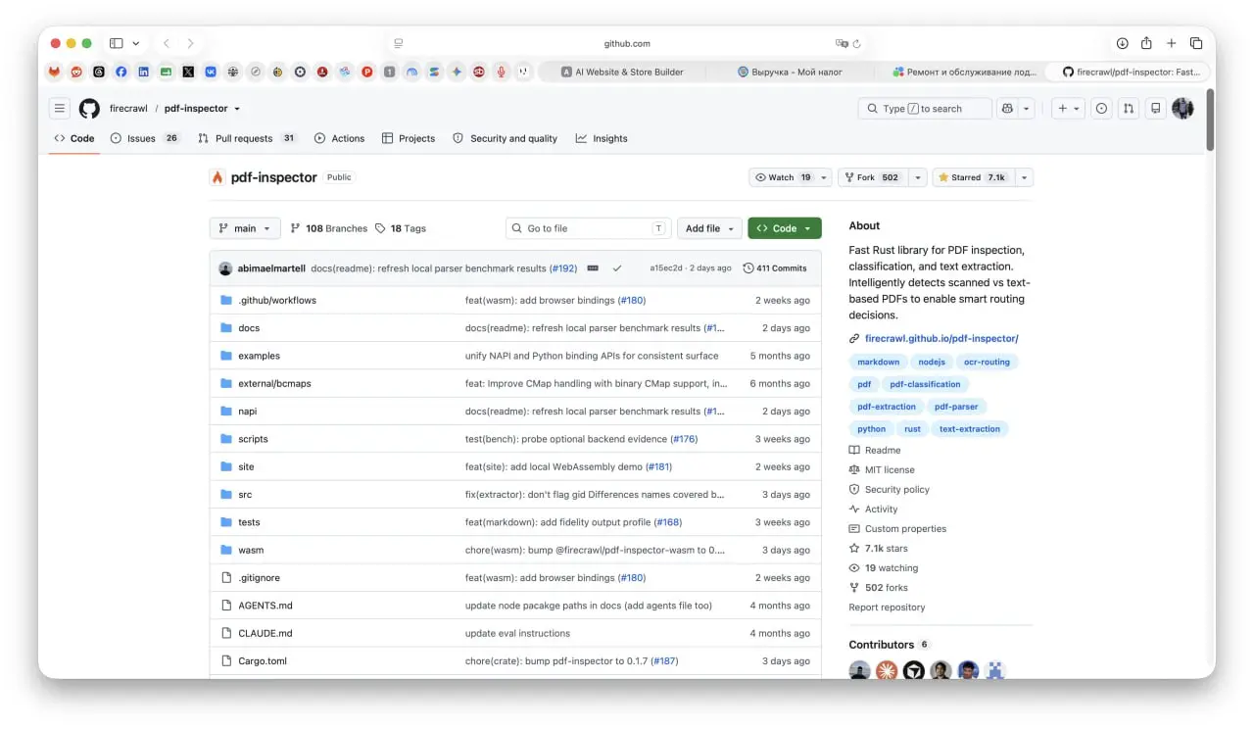Open the Cargo.toml file
Viewport: 1254px width, 729px height.
click(263, 661)
